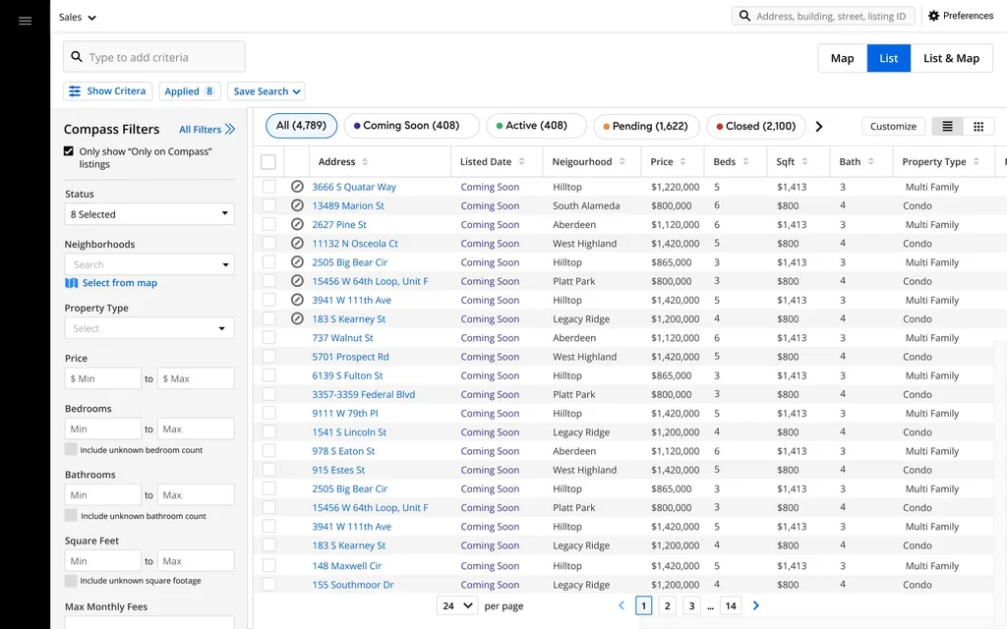This screenshot has width=1007, height=629.
Task: Click the circle-slash icon in the first 2505 Big Bear Cir row
Action: tap(297, 261)
